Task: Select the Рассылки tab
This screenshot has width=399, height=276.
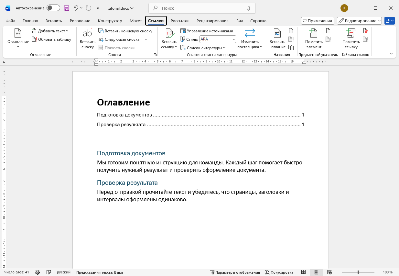Action: (x=179, y=21)
